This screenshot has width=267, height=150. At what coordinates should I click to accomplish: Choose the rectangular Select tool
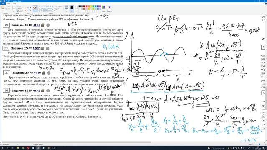(14, 7)
